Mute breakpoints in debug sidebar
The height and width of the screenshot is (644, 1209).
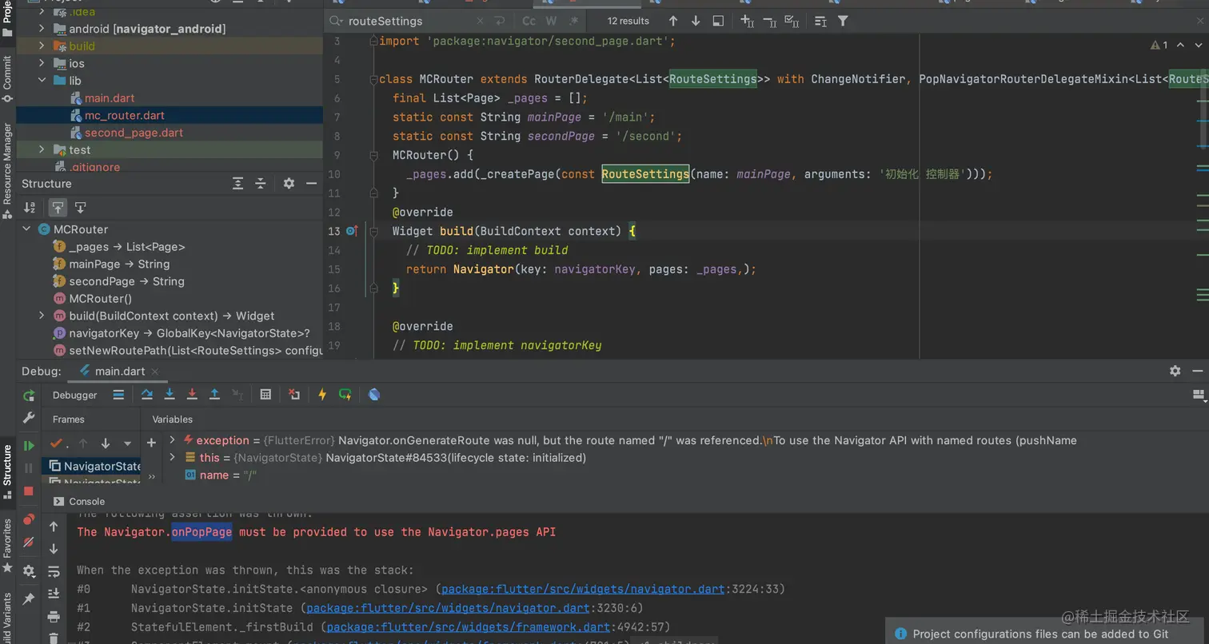(29, 543)
